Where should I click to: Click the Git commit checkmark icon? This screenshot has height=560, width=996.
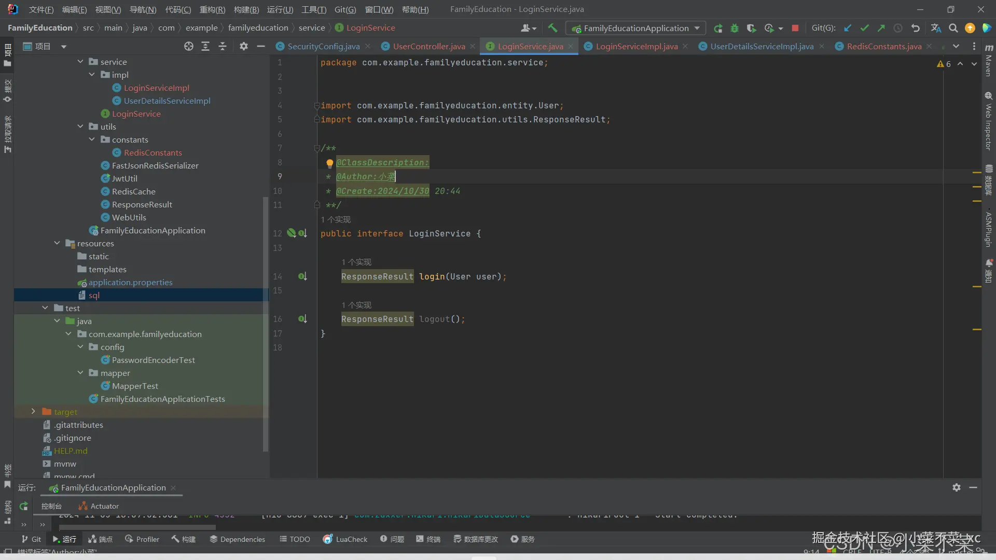point(864,29)
